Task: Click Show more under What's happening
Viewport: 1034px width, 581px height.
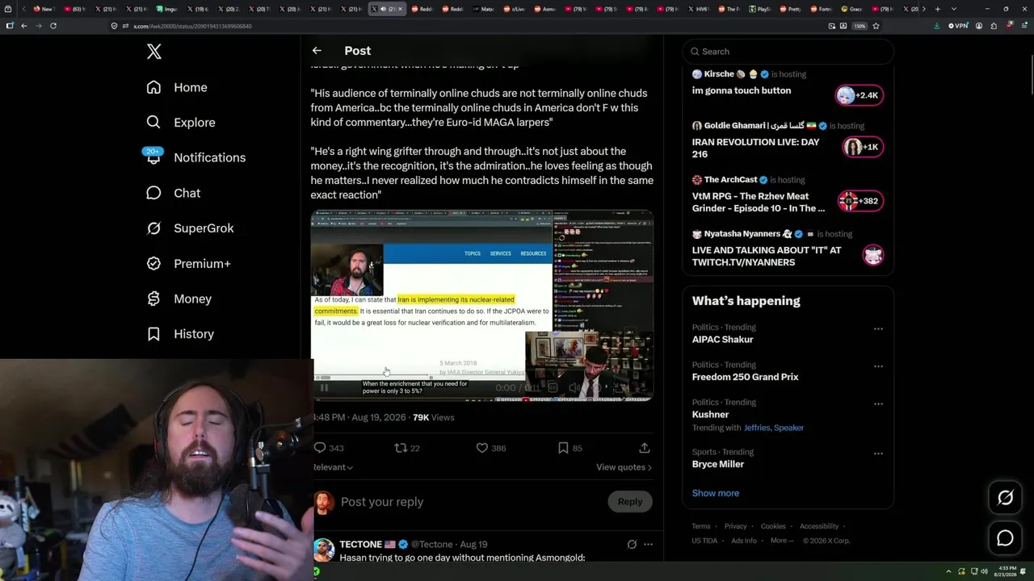Action: point(716,493)
